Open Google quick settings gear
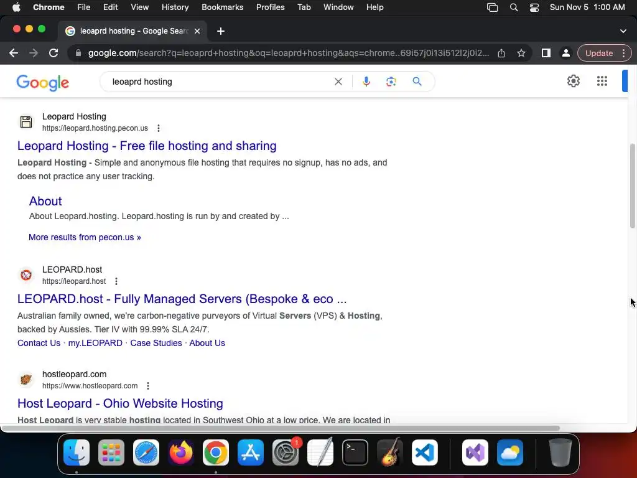This screenshot has width=637, height=478. point(573,82)
